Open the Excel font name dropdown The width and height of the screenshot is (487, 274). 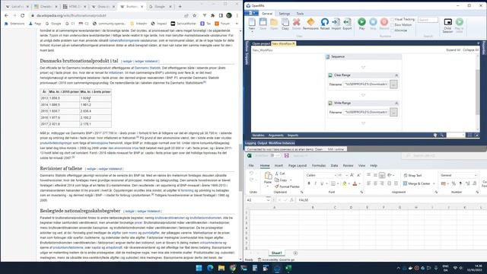(x=335, y=176)
